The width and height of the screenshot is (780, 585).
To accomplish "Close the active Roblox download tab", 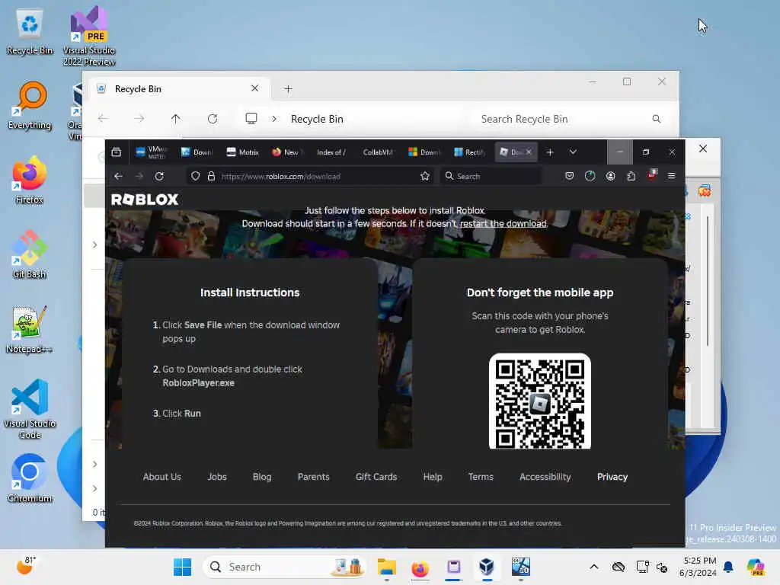I will pos(529,152).
